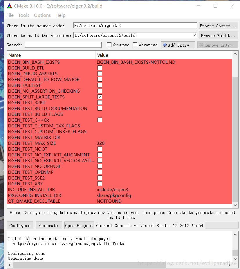Click the output log horizontal scrollbar thumb
This screenshot has width=240, height=269.
coord(89,265)
